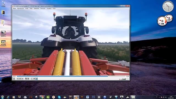Viewport: 176px width, 99px height.
Task: Open the Media menu
Action: pos(14,9)
